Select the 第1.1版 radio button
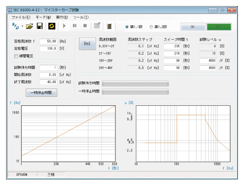This screenshot has height=186, width=244. 127,27
